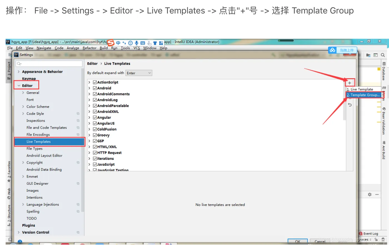Click the Sogou input method S logo
This screenshot has height=248, width=389.
coord(111,43)
